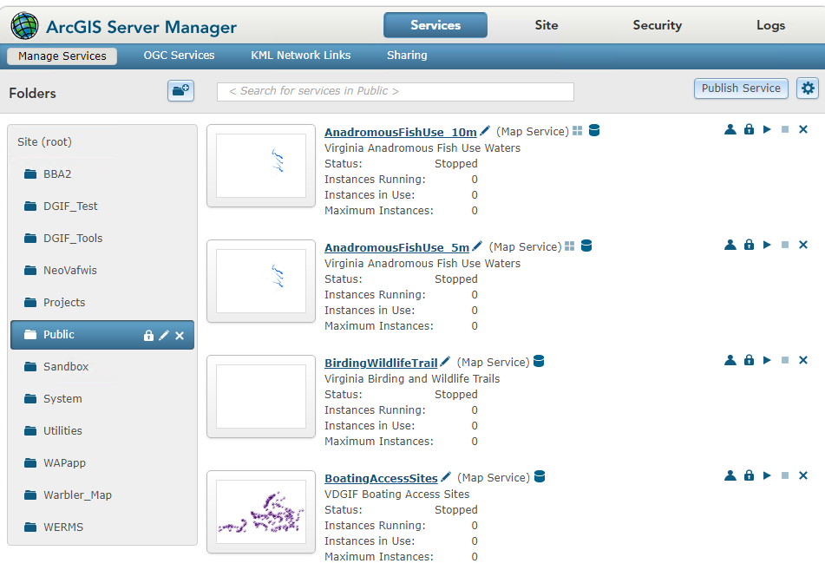Open OGC Services subtab
The height and width of the screenshot is (570, 825).
pyautogui.click(x=179, y=56)
